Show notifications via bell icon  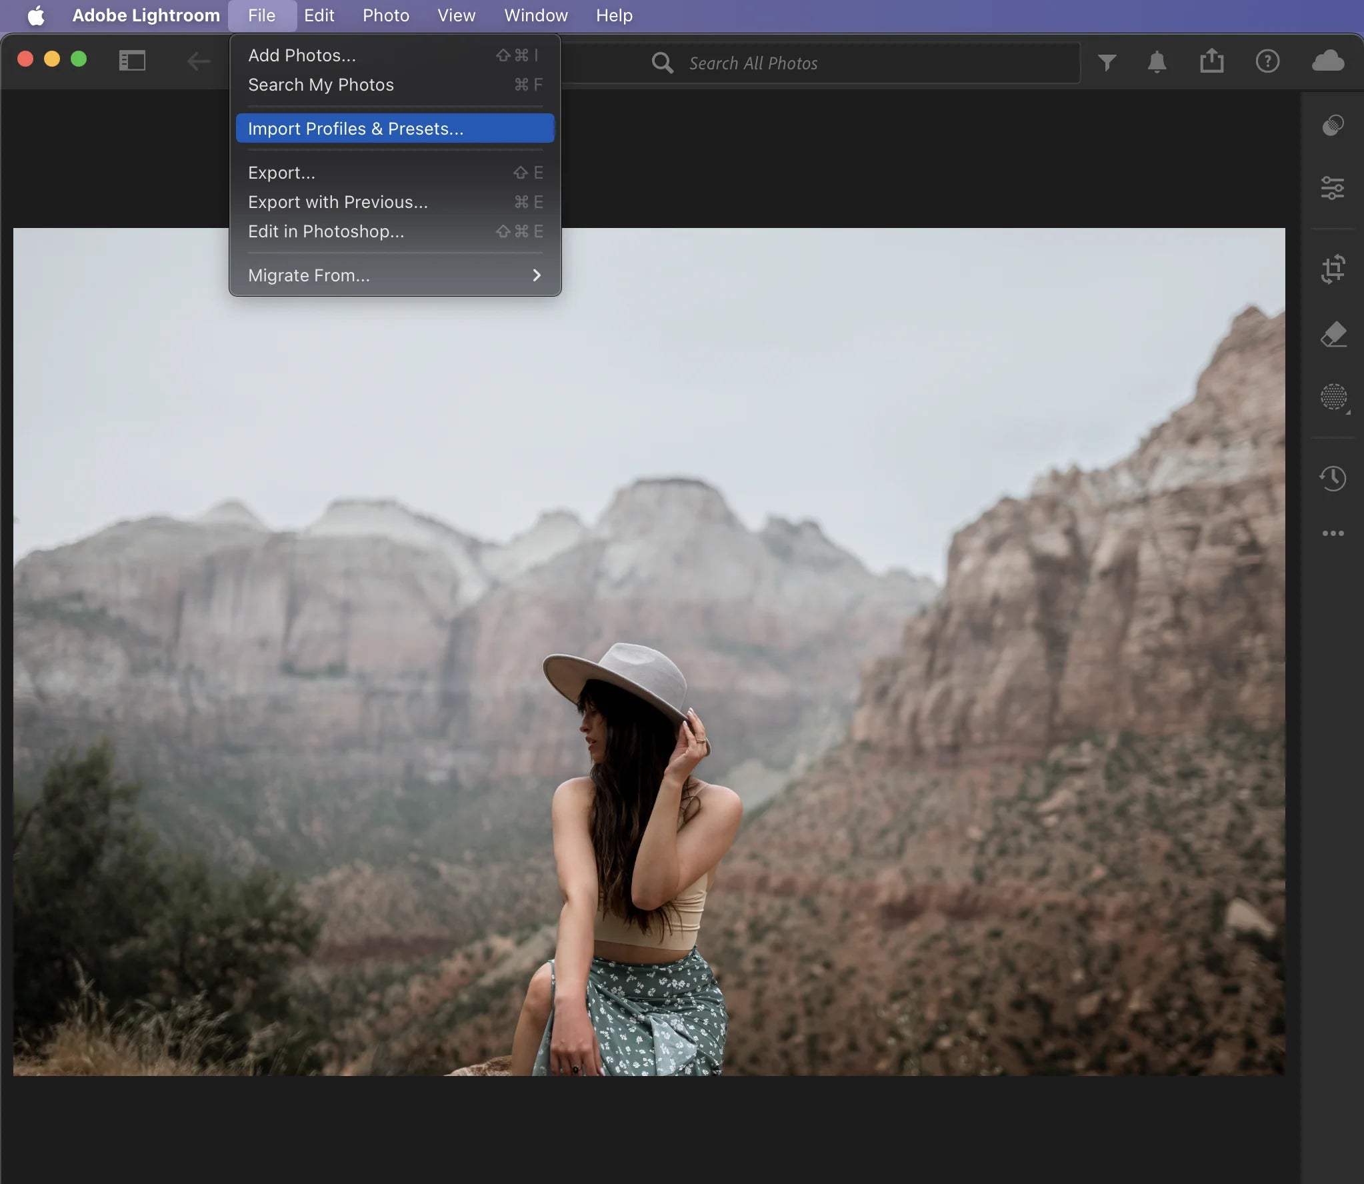pyautogui.click(x=1157, y=63)
